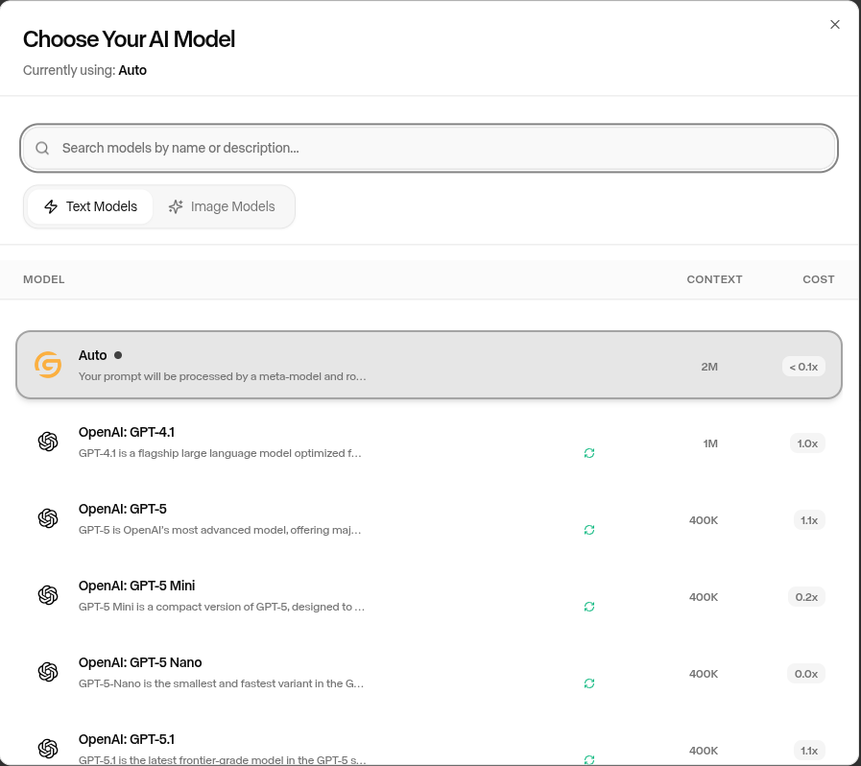Click the refresh icon beside GPT-5 Mini
This screenshot has height=766, width=861.
[589, 607]
